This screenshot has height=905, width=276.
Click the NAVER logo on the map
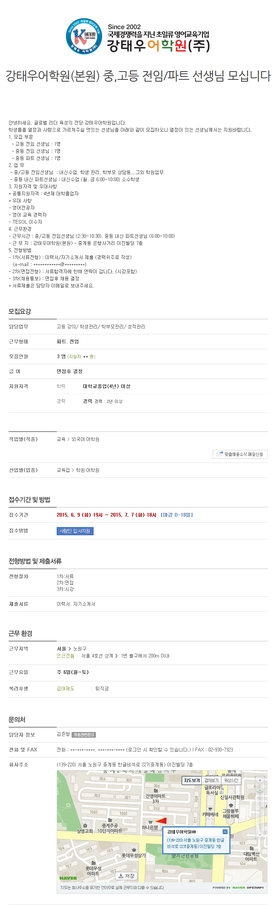[68, 878]
